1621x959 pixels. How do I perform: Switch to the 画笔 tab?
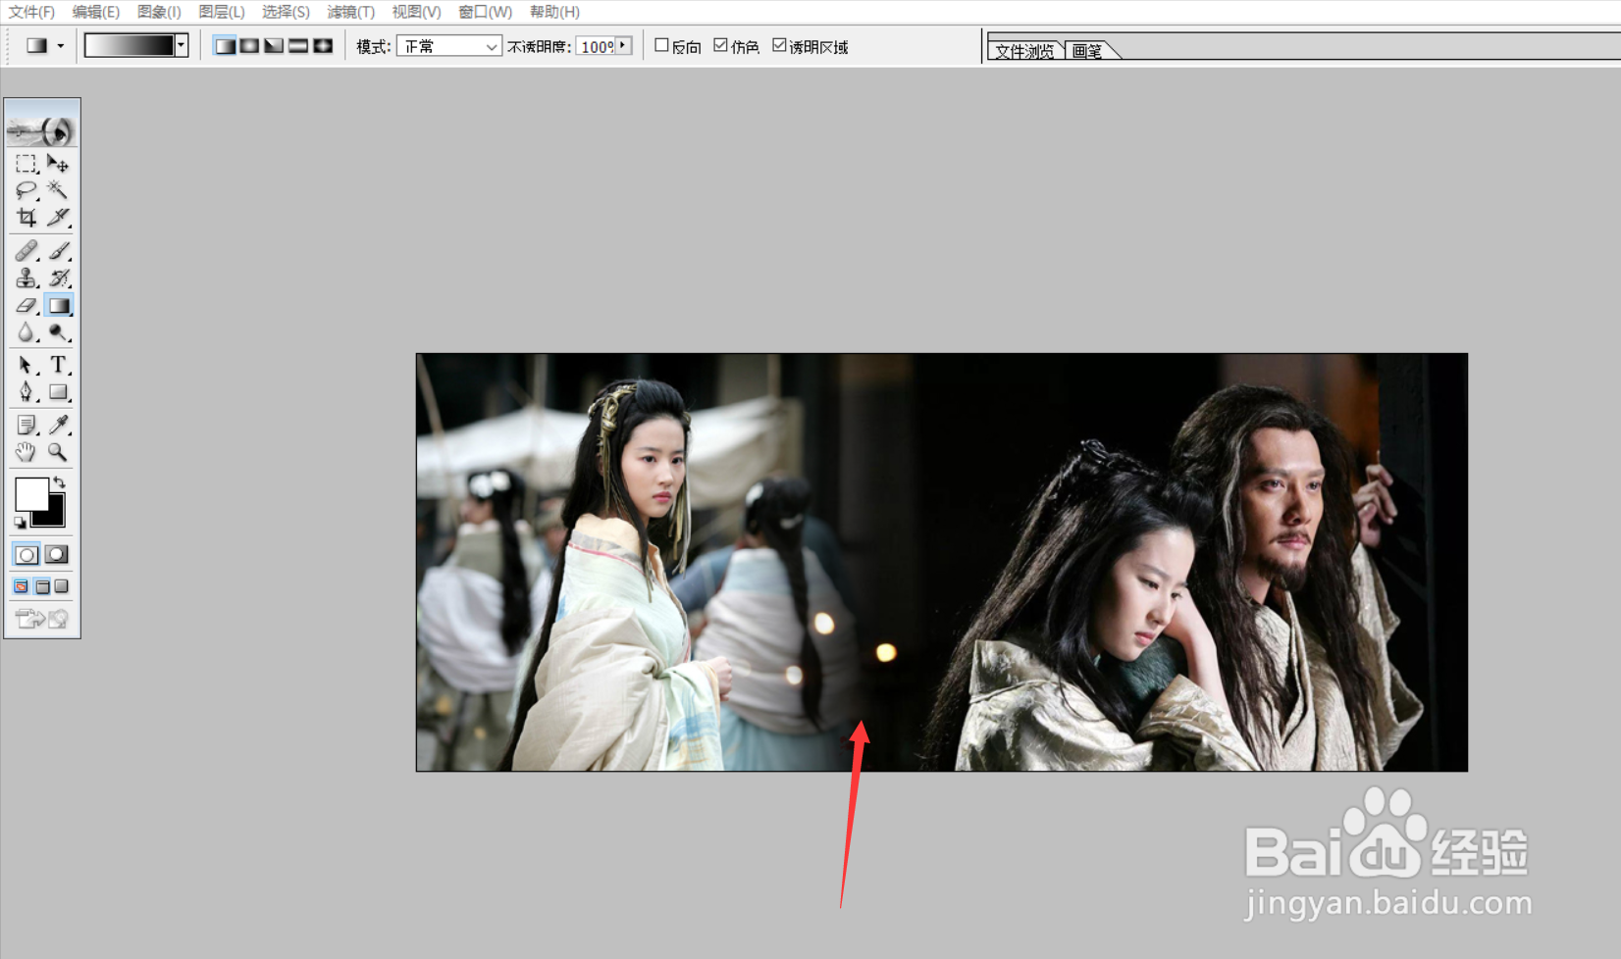1087,51
